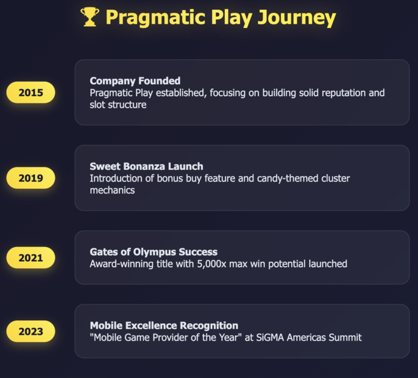Click the 5,000x max win description

tap(218, 264)
